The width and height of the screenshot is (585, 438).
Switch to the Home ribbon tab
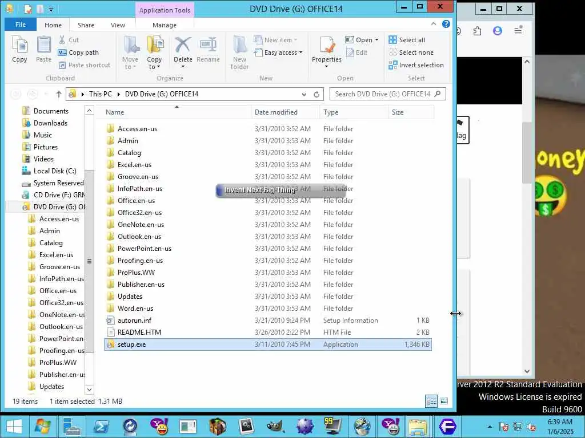pyautogui.click(x=53, y=25)
